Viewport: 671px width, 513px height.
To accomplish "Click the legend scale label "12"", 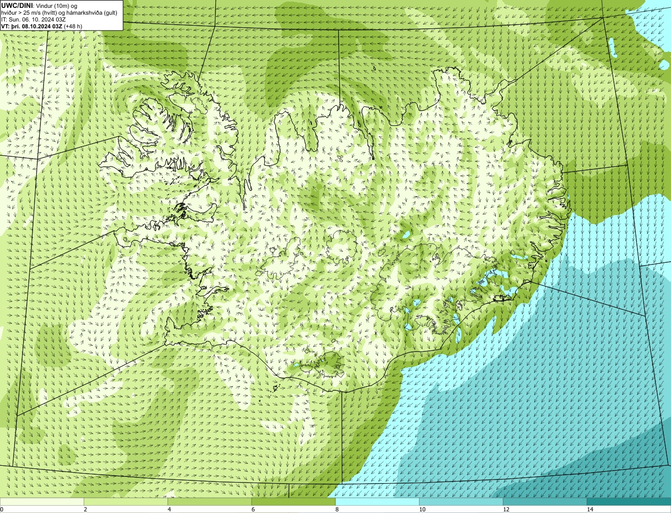I will tap(506, 509).
